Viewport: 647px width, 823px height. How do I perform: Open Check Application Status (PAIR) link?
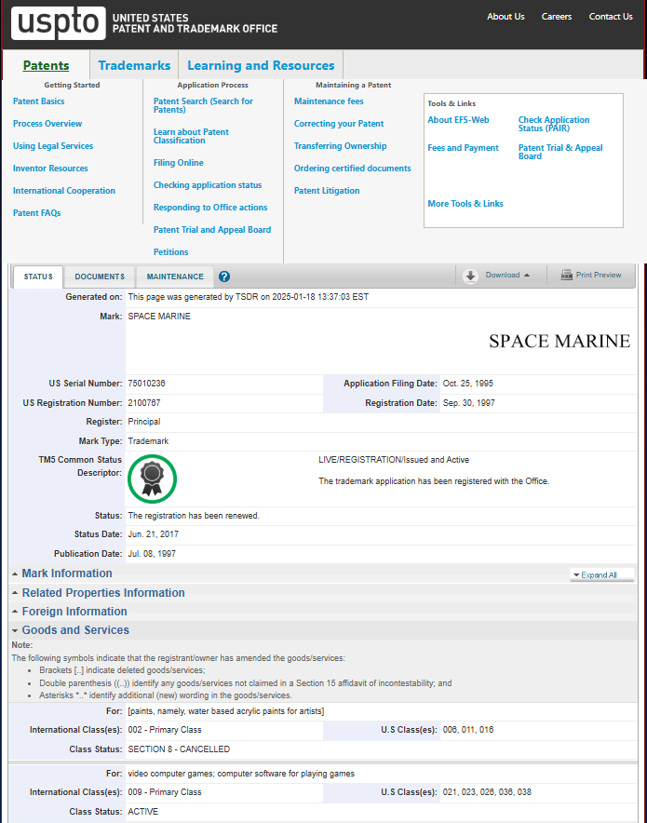click(x=554, y=124)
